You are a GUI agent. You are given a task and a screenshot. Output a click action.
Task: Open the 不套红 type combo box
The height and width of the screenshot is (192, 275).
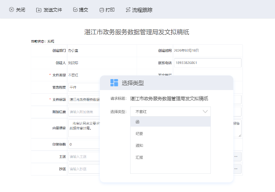tap(165, 111)
